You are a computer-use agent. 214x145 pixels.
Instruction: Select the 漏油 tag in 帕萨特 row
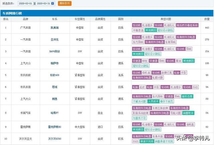tap(178, 61)
